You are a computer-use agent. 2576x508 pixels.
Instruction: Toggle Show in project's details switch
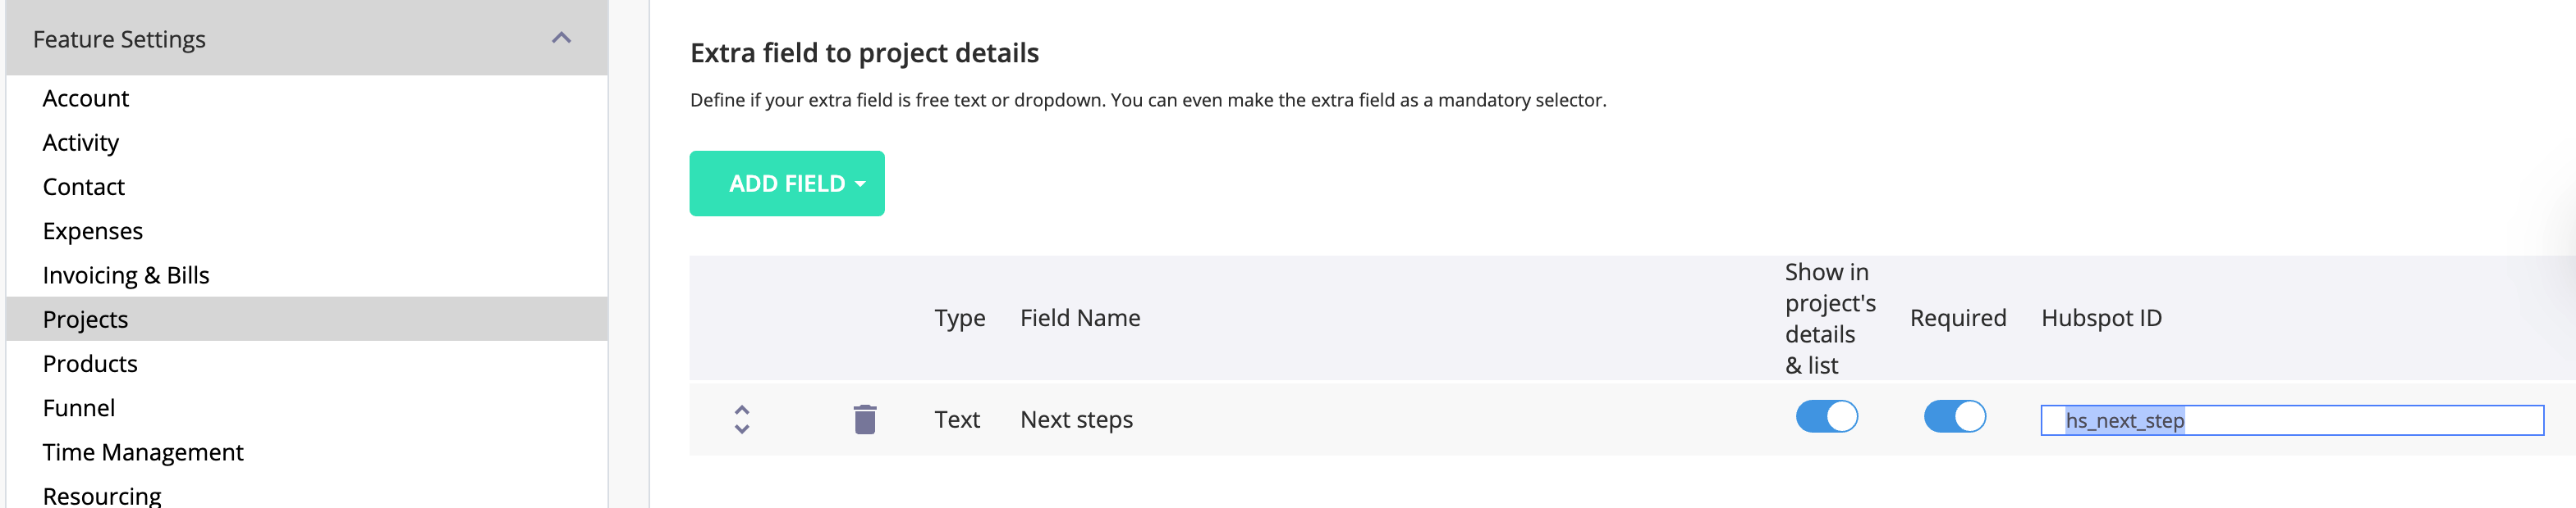1826,417
